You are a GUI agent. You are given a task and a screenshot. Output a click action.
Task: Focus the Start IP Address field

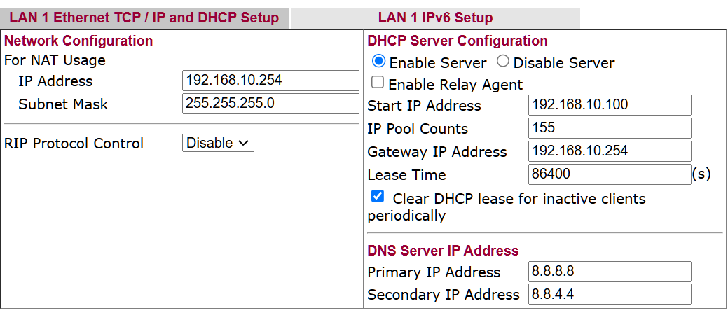tap(610, 105)
